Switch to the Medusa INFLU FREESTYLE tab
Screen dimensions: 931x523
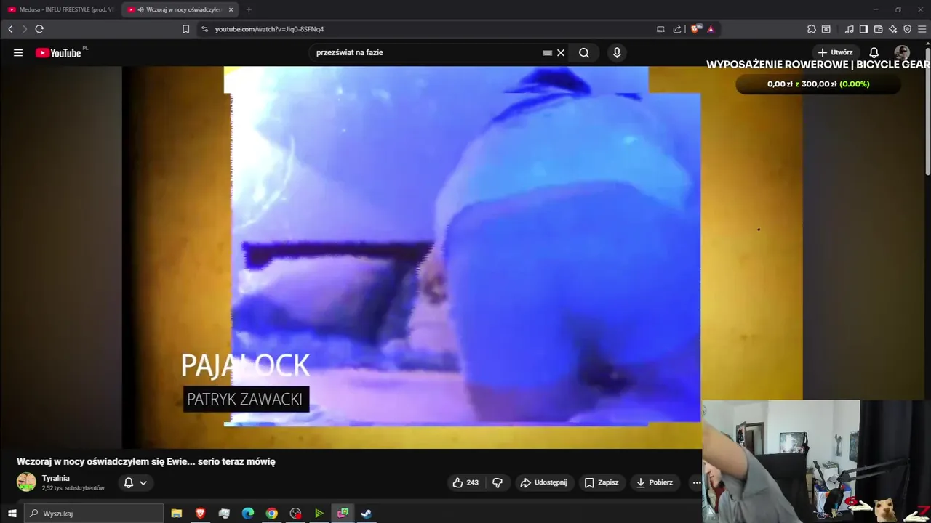61,9
